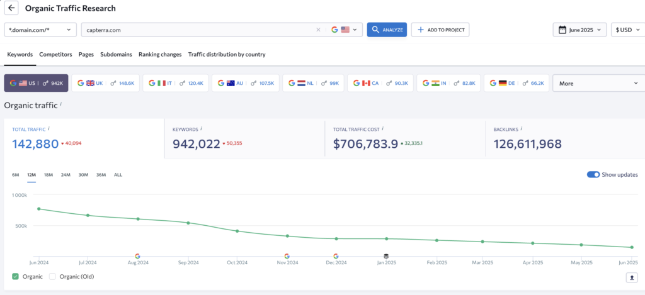The height and width of the screenshot is (295, 645).
Task: Select the IN 82.8K region chip
Action: (x=448, y=83)
